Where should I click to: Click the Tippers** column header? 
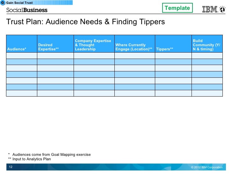tap(173, 44)
